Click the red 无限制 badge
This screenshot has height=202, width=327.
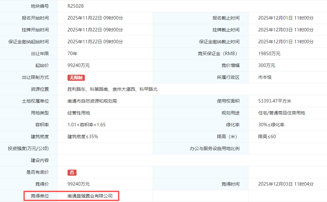tap(76, 78)
